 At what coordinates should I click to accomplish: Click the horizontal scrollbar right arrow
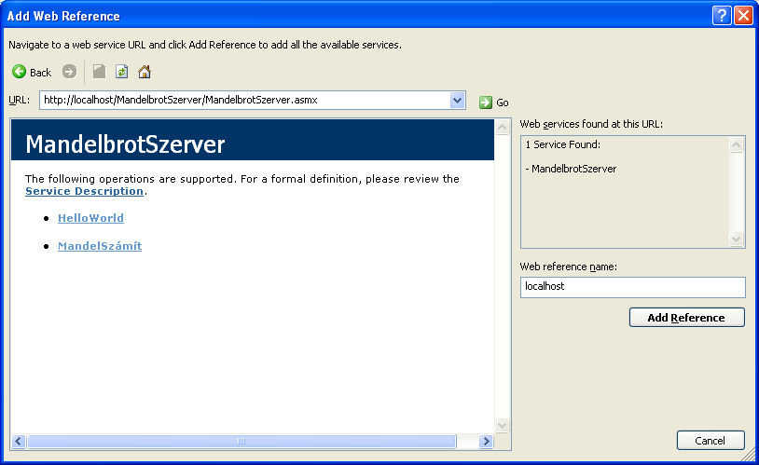coord(486,441)
